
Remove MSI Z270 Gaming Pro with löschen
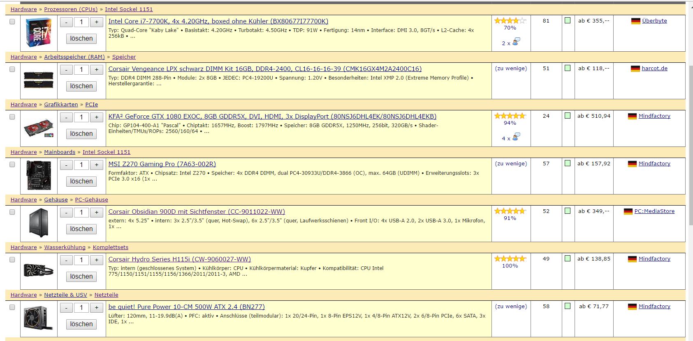81,181
